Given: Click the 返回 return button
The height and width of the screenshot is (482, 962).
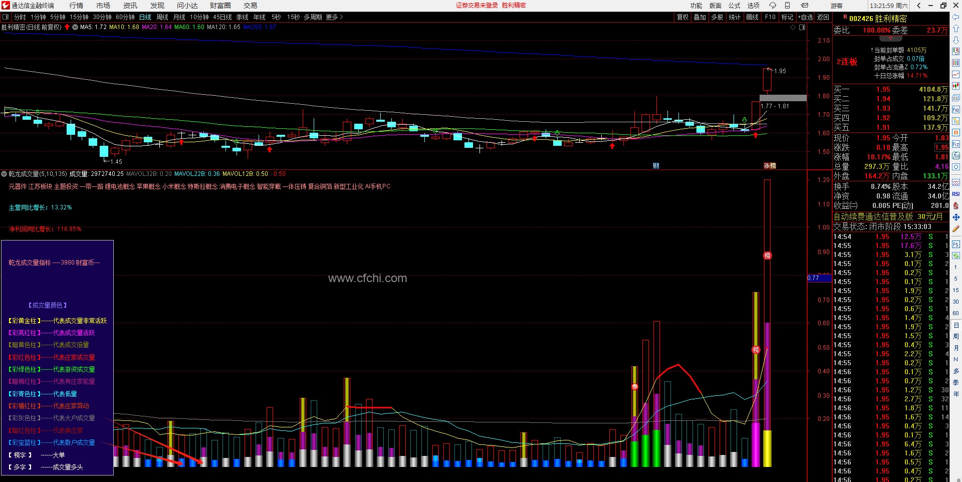Looking at the screenshot, I should tap(823, 17).
